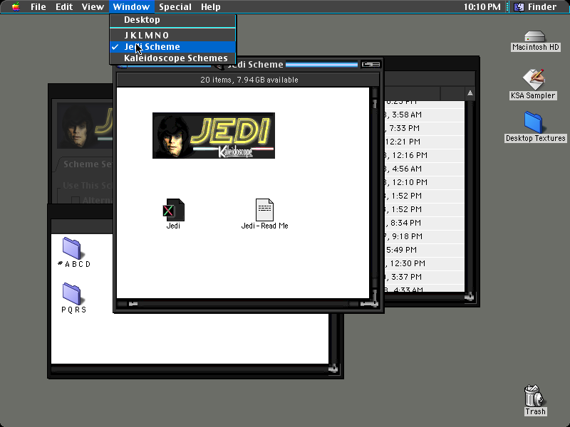Click the sort order arrow in the list window

pos(470,93)
